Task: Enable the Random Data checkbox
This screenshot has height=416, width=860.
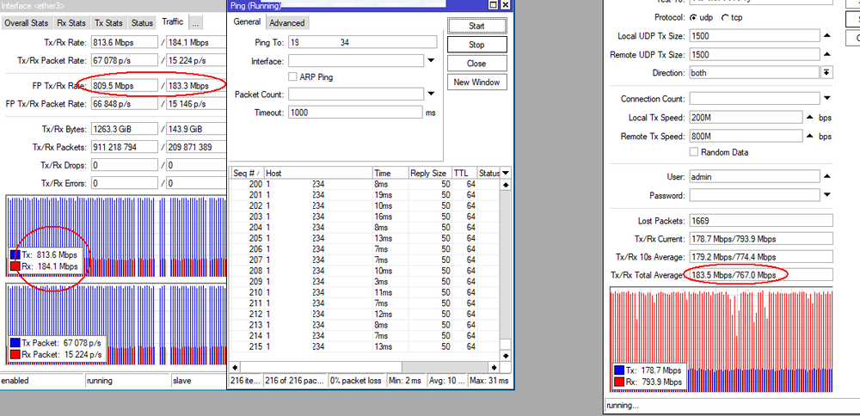Action: 694,152
